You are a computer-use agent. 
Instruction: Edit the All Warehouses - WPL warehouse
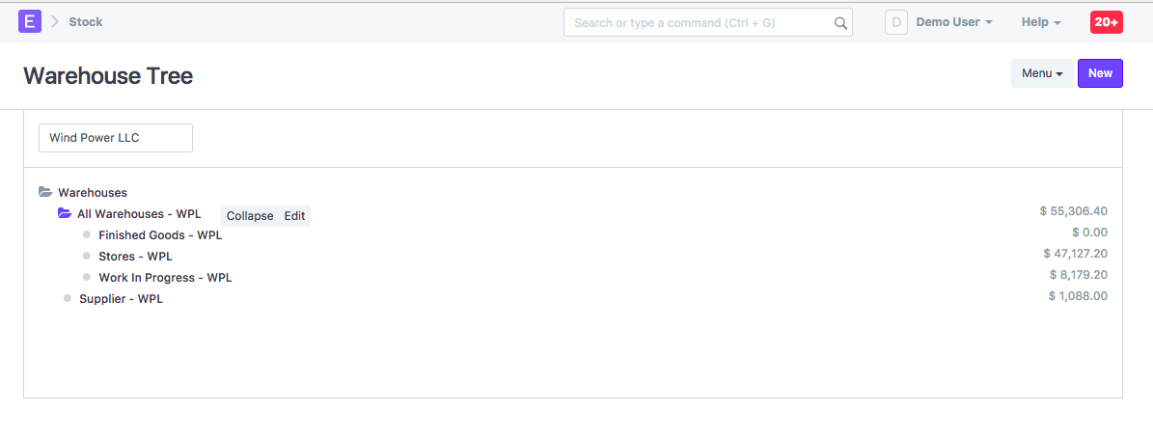[x=294, y=216]
